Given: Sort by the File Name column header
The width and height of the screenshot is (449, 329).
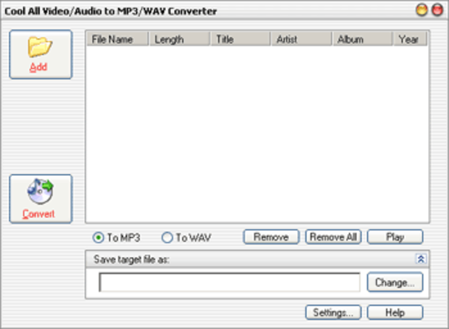Looking at the screenshot, I should click(x=117, y=39).
